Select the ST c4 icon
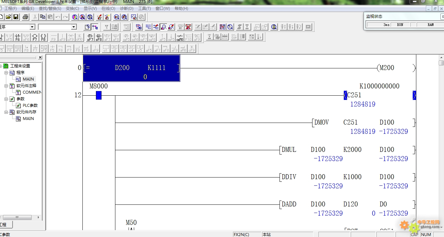This screenshot has width=444, height=237. click(x=131, y=49)
